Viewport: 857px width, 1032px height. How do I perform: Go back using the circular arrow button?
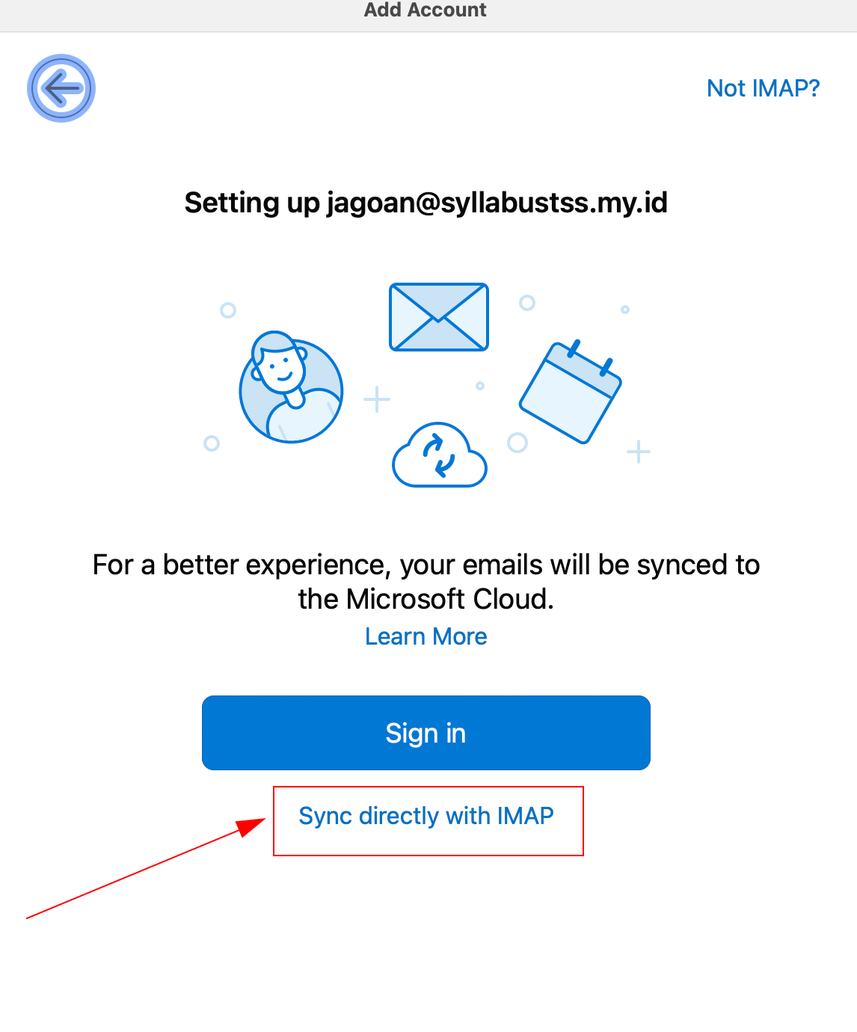pos(61,88)
